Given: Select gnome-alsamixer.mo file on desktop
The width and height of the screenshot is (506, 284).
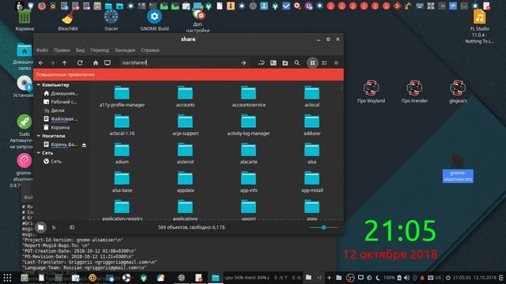Looking at the screenshot, I should pos(458,168).
